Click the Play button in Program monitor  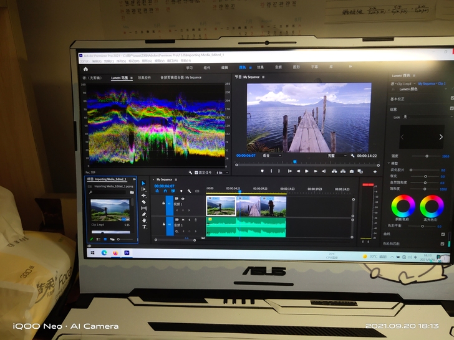306,171
